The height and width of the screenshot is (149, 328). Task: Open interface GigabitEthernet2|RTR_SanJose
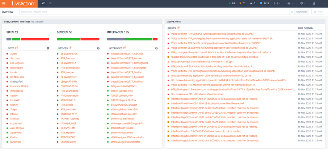coord(127,54)
